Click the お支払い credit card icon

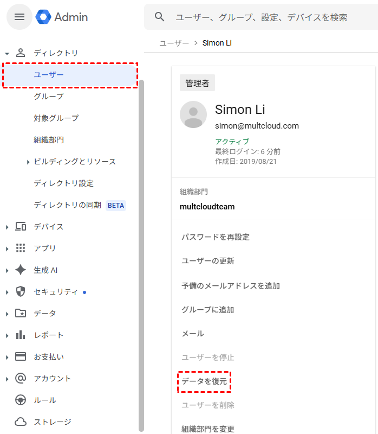[x=21, y=356]
